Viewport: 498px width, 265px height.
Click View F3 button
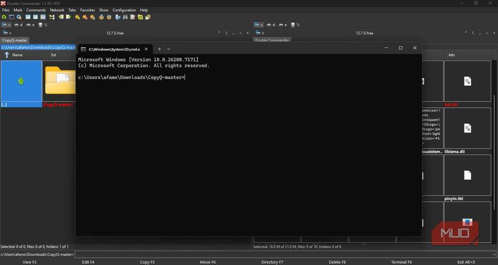coord(30,262)
